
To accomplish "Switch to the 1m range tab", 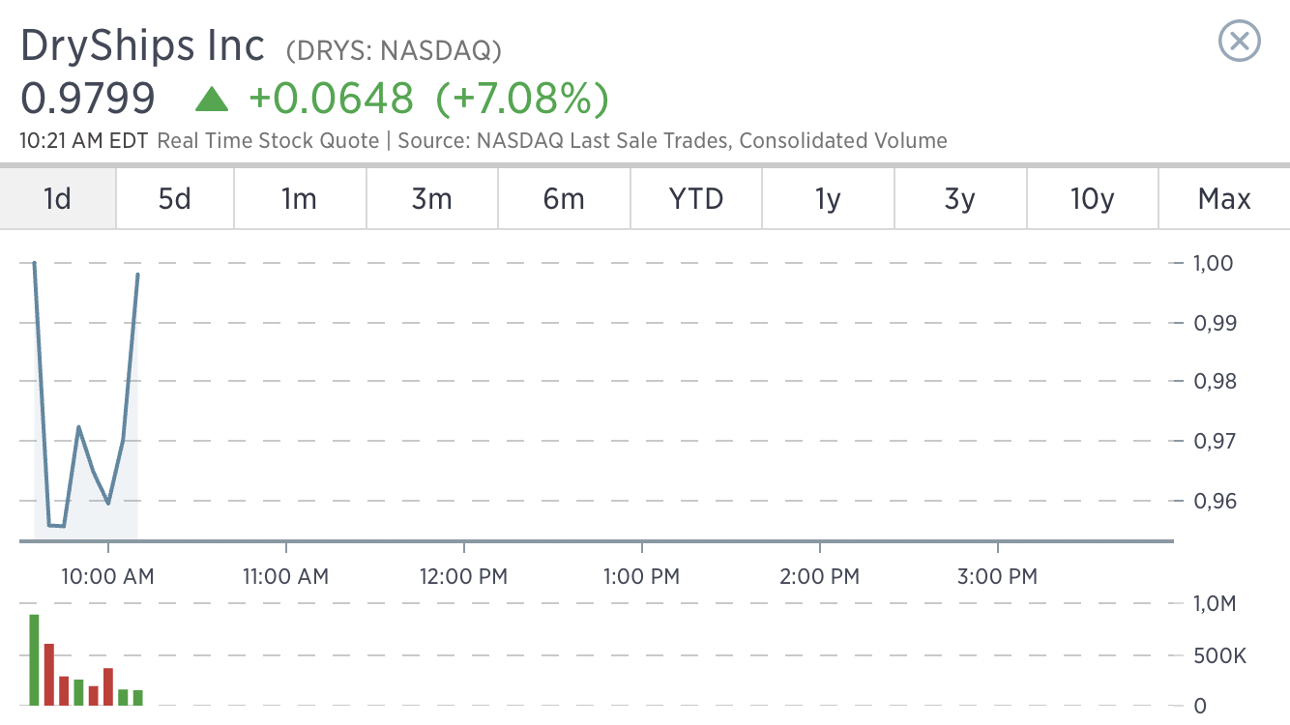I will [x=300, y=198].
